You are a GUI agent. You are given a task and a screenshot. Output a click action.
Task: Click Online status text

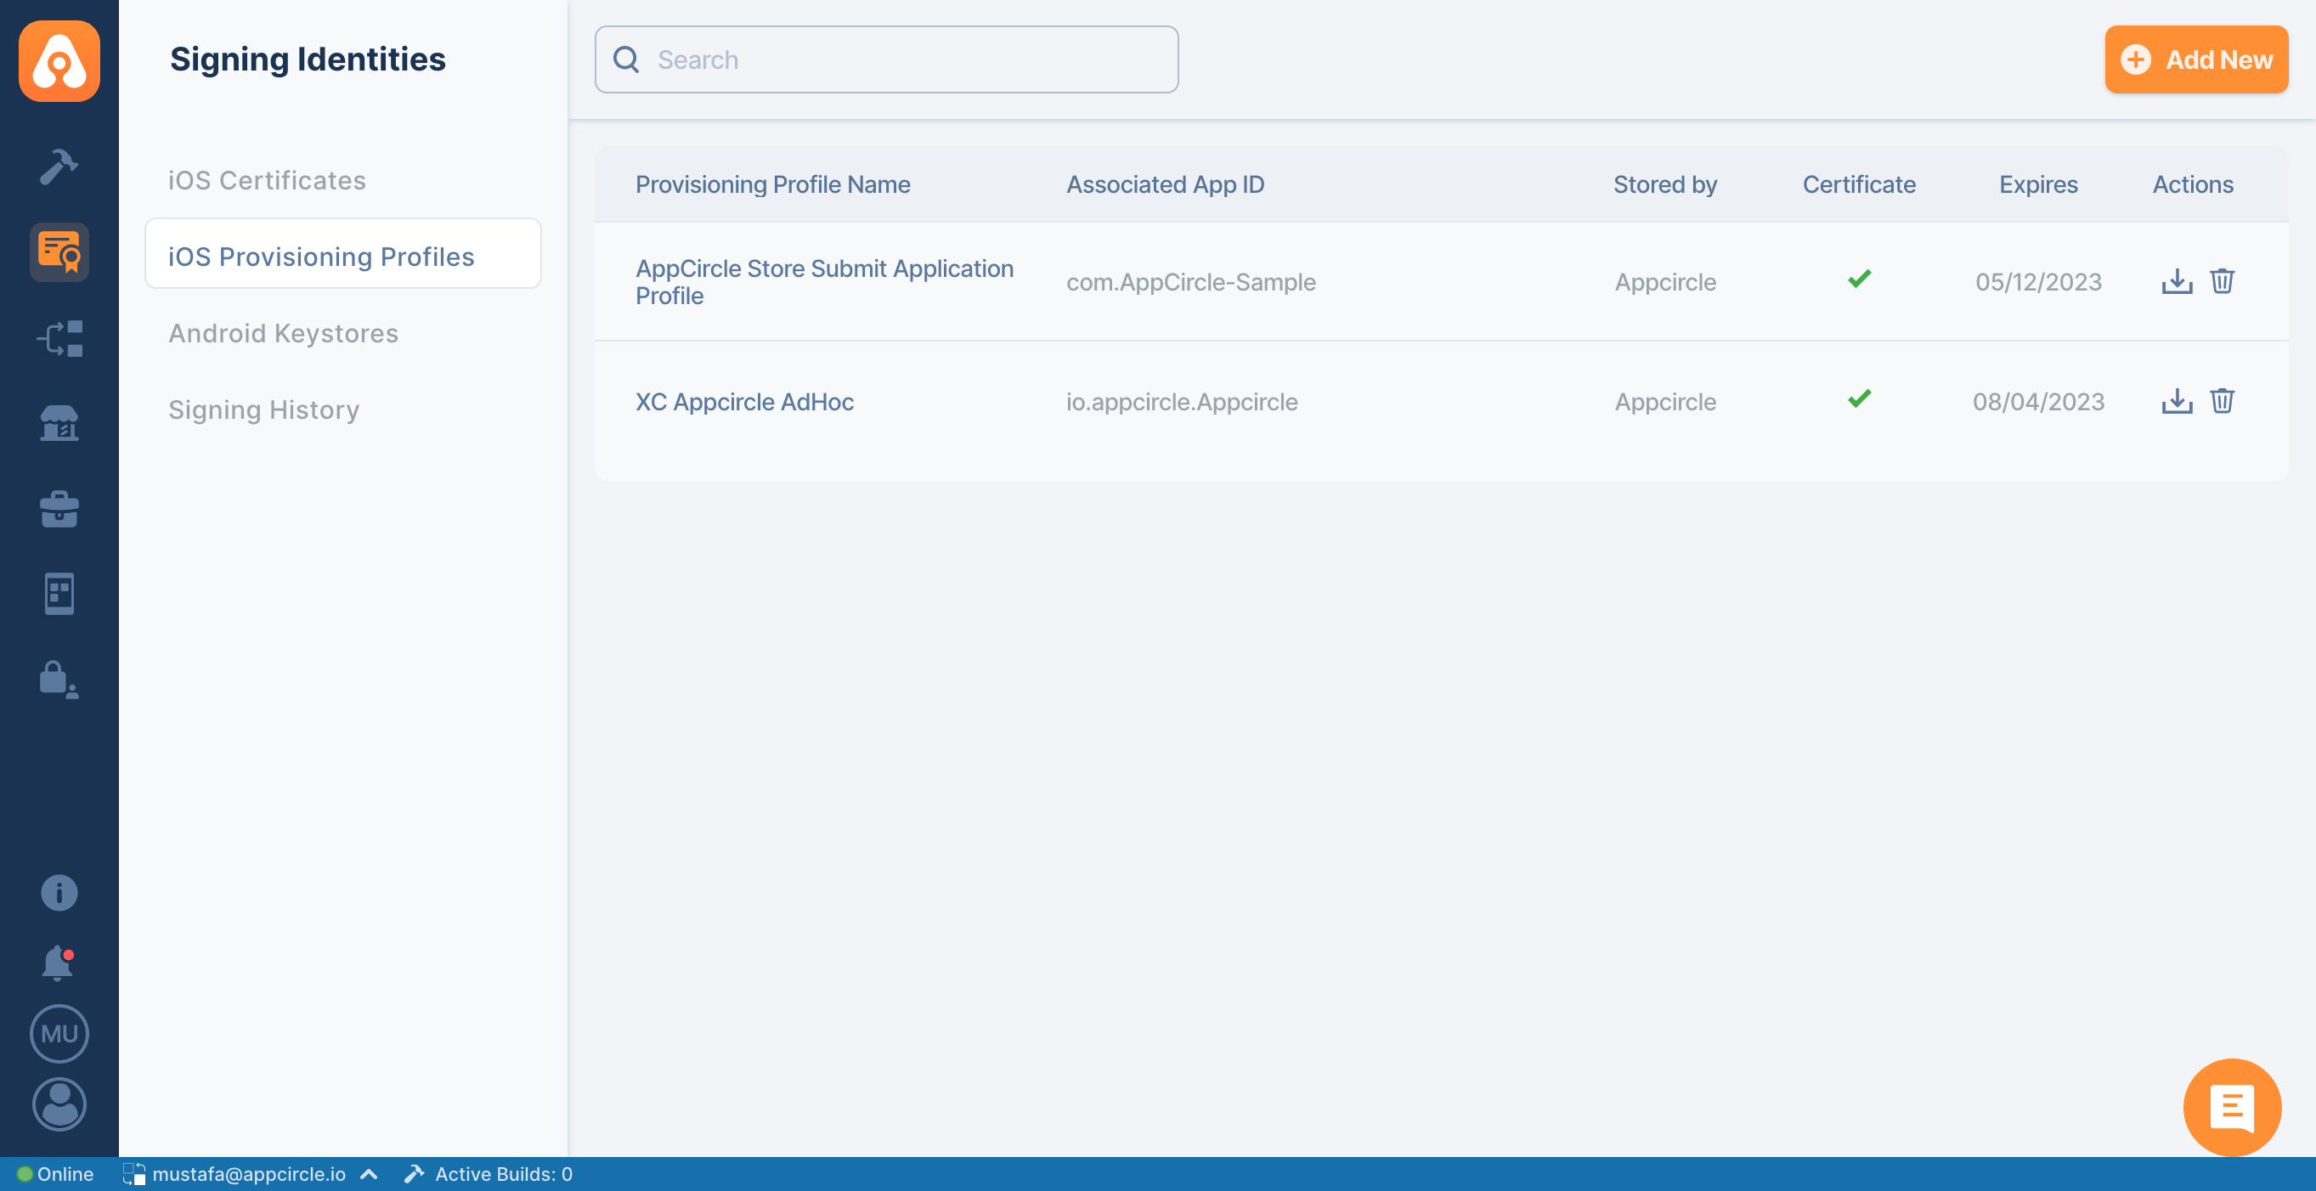(x=65, y=1173)
